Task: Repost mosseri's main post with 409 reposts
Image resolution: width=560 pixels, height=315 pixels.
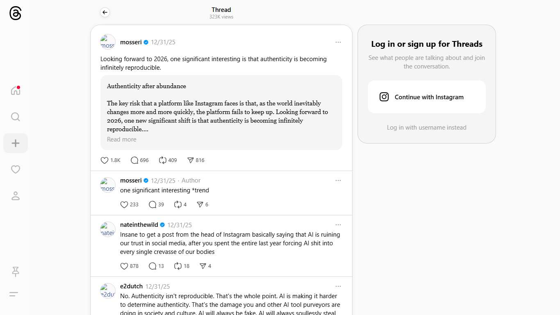Action: (163, 160)
